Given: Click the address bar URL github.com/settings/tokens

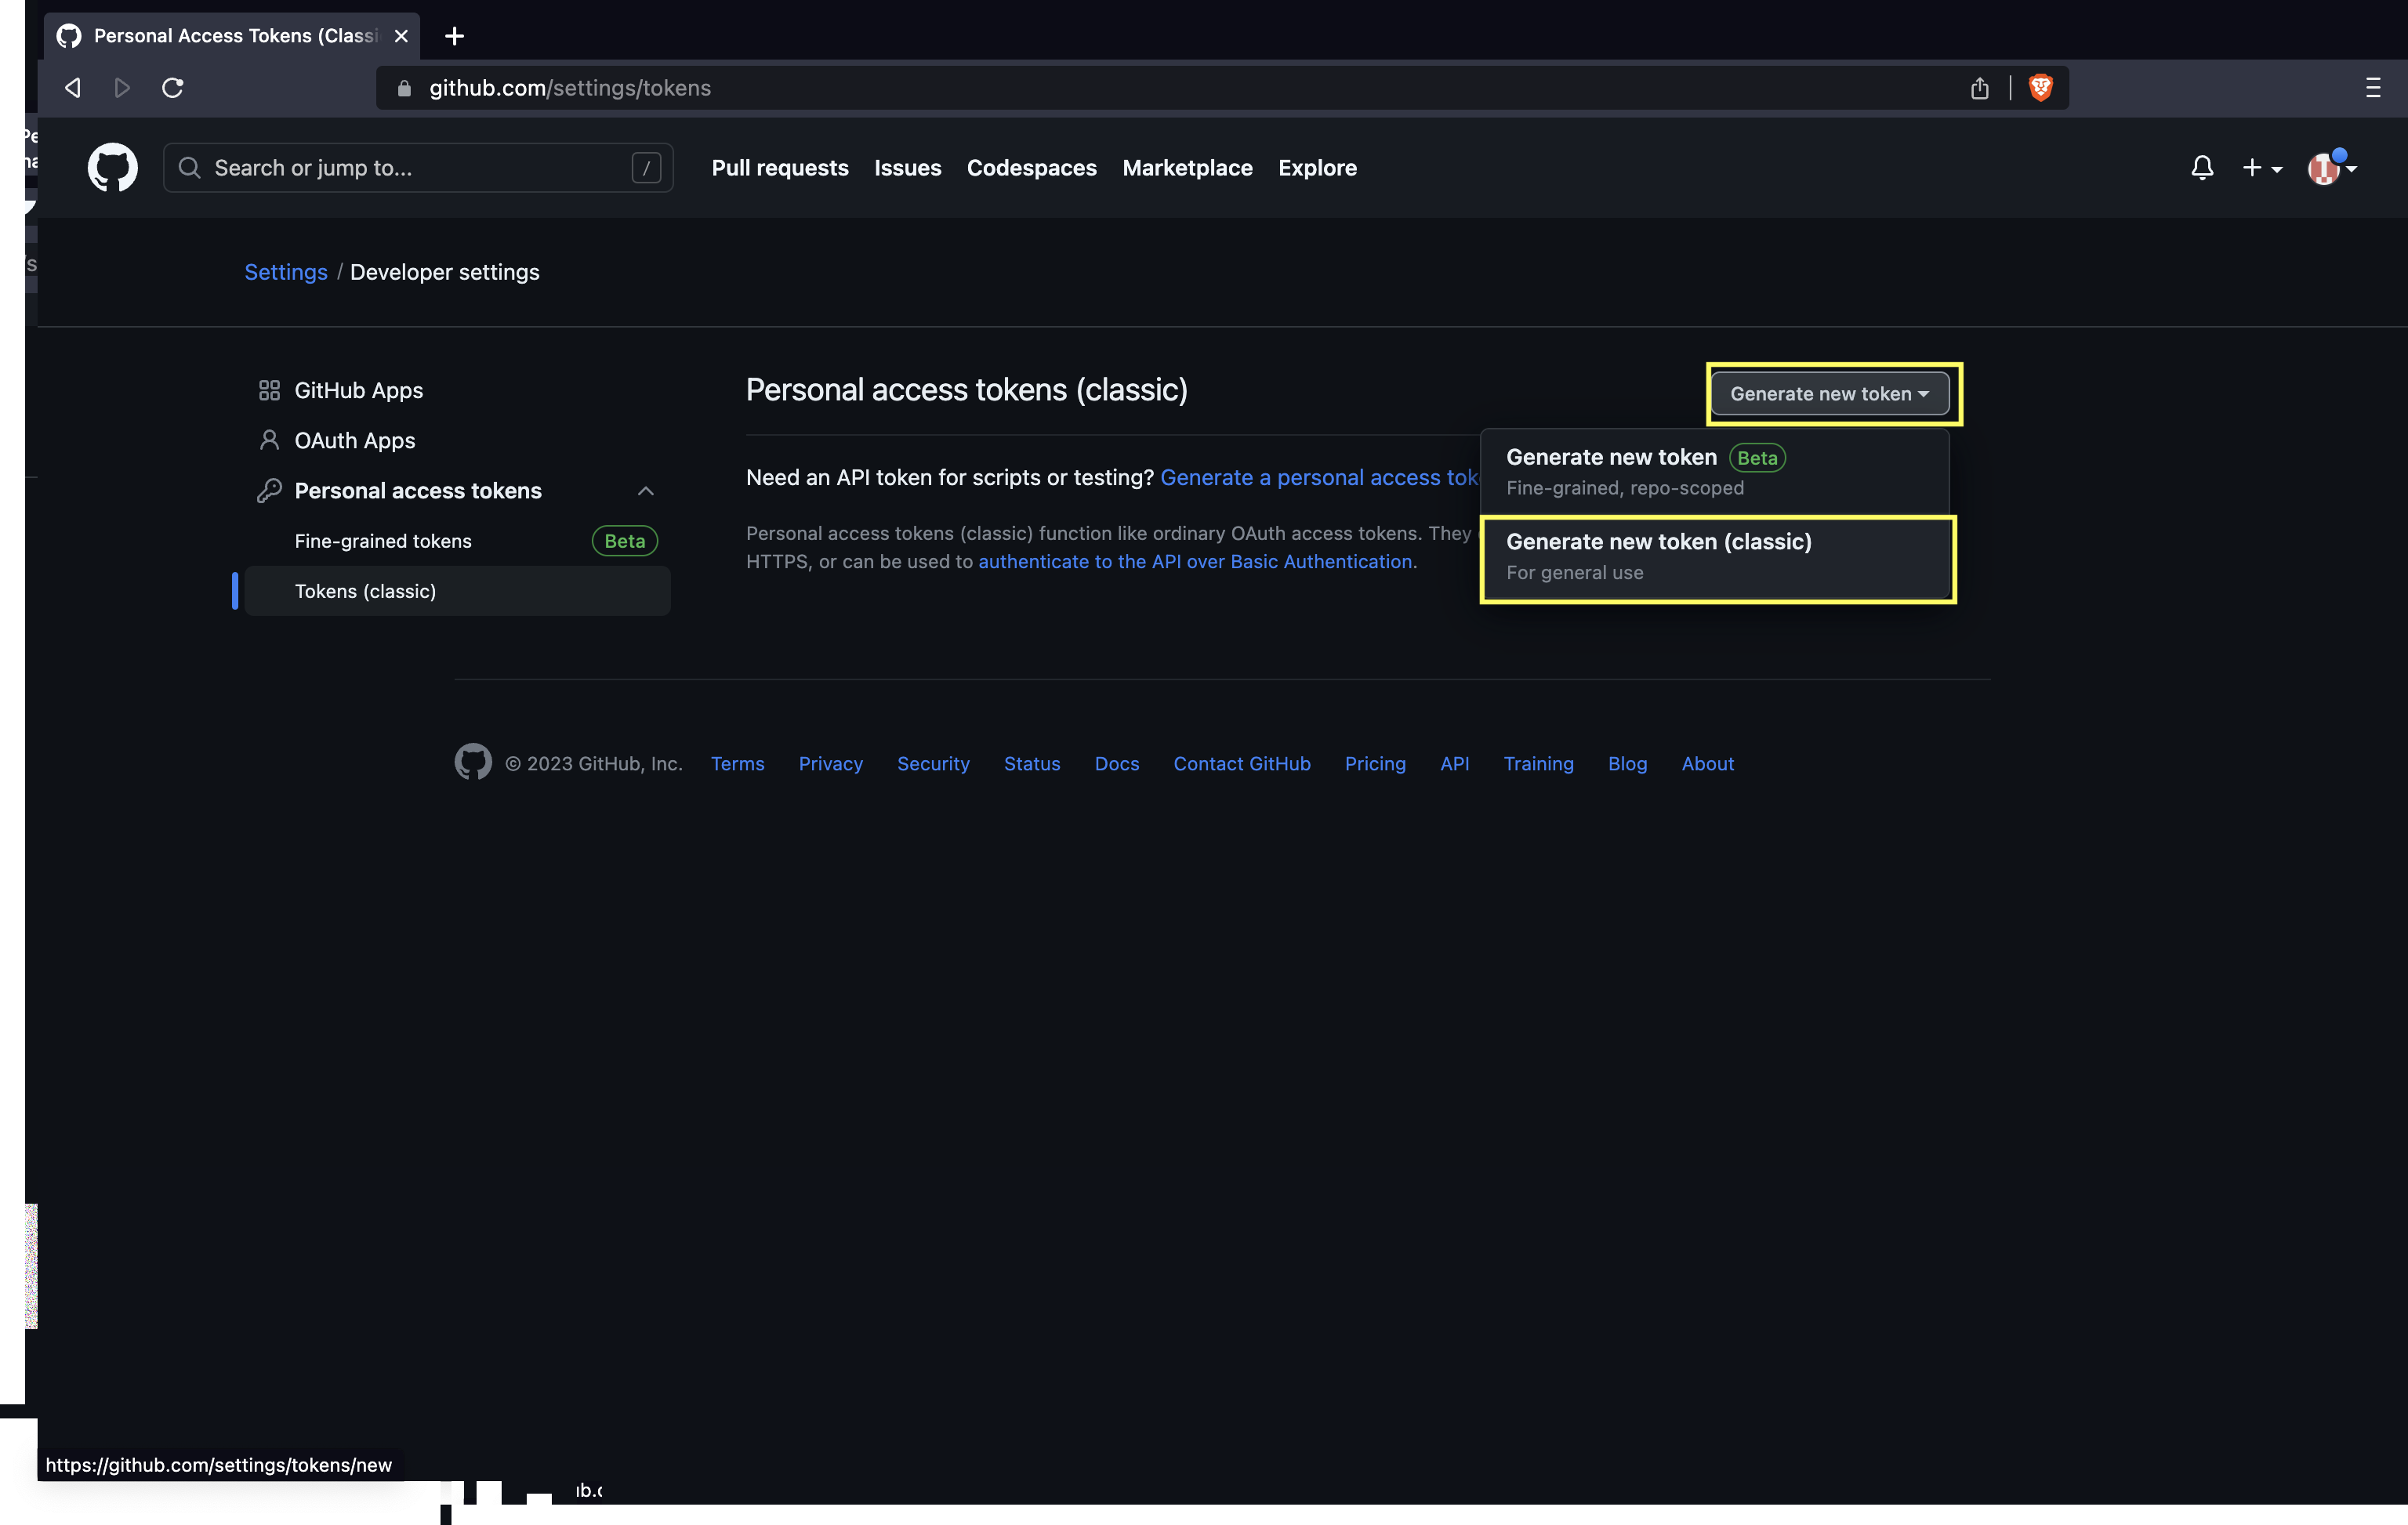Looking at the screenshot, I should (570, 88).
